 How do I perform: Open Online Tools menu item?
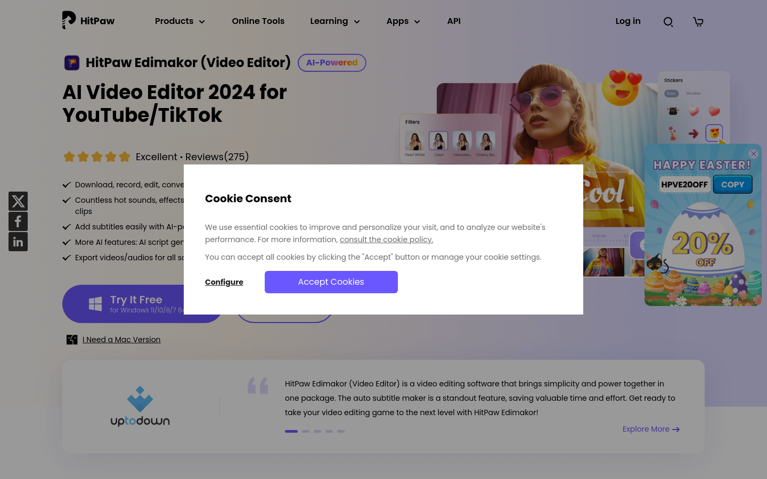[258, 21]
